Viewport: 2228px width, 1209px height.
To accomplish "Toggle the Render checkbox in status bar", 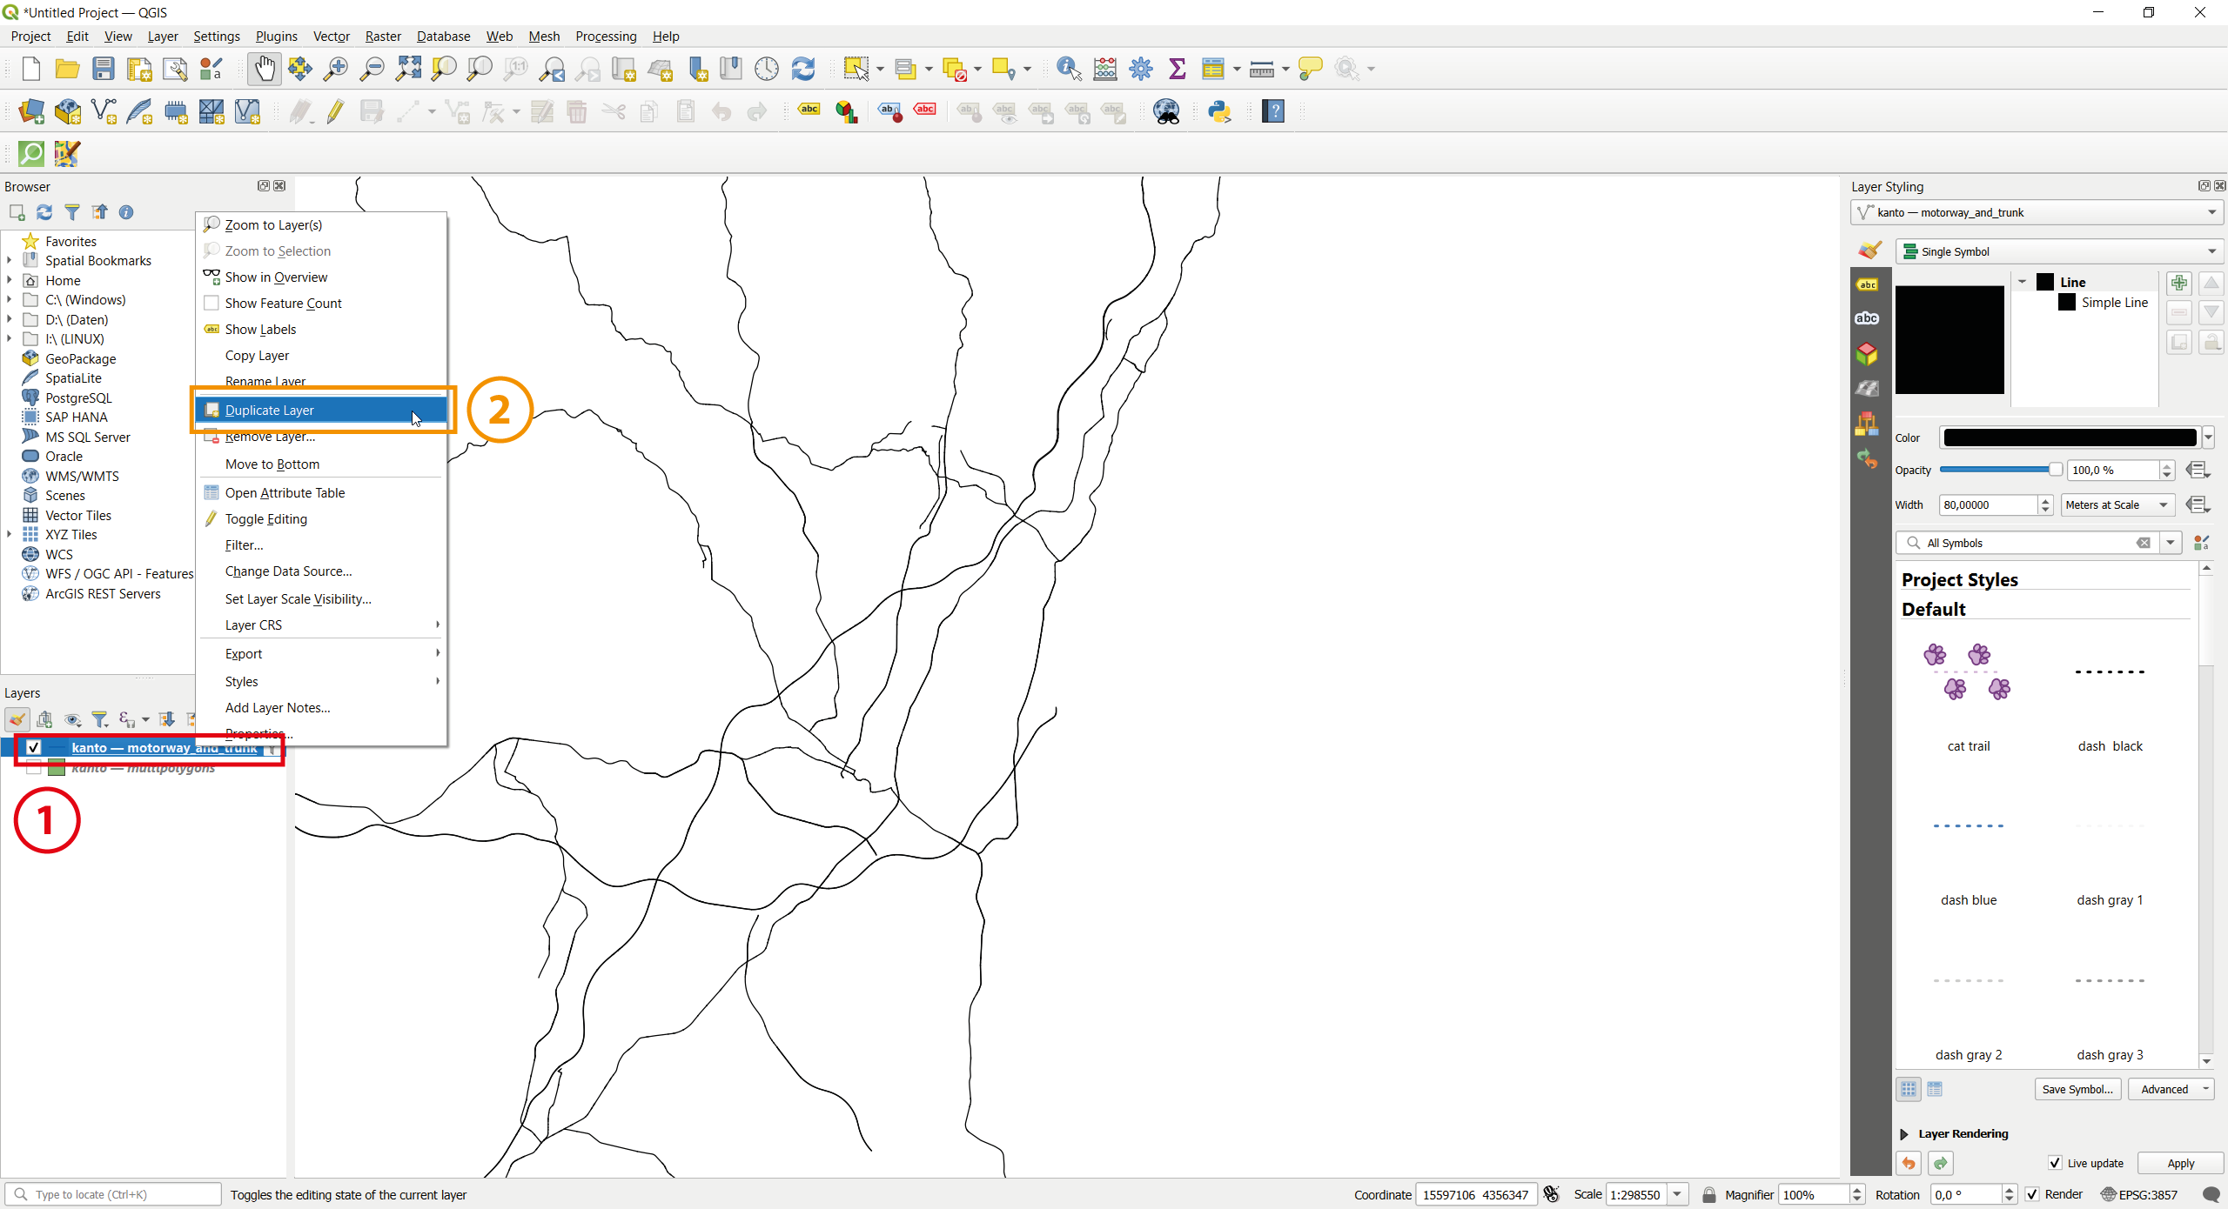I will point(2032,1194).
